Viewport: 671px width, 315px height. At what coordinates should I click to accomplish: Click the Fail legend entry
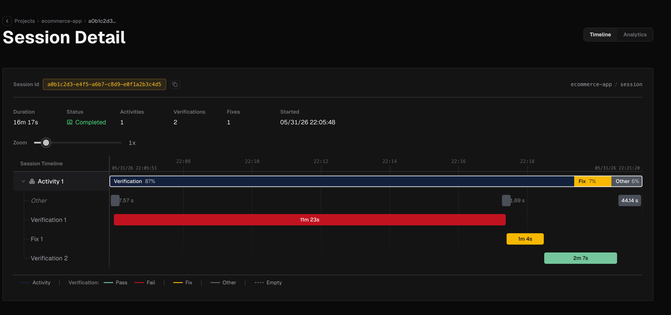pyautogui.click(x=145, y=283)
